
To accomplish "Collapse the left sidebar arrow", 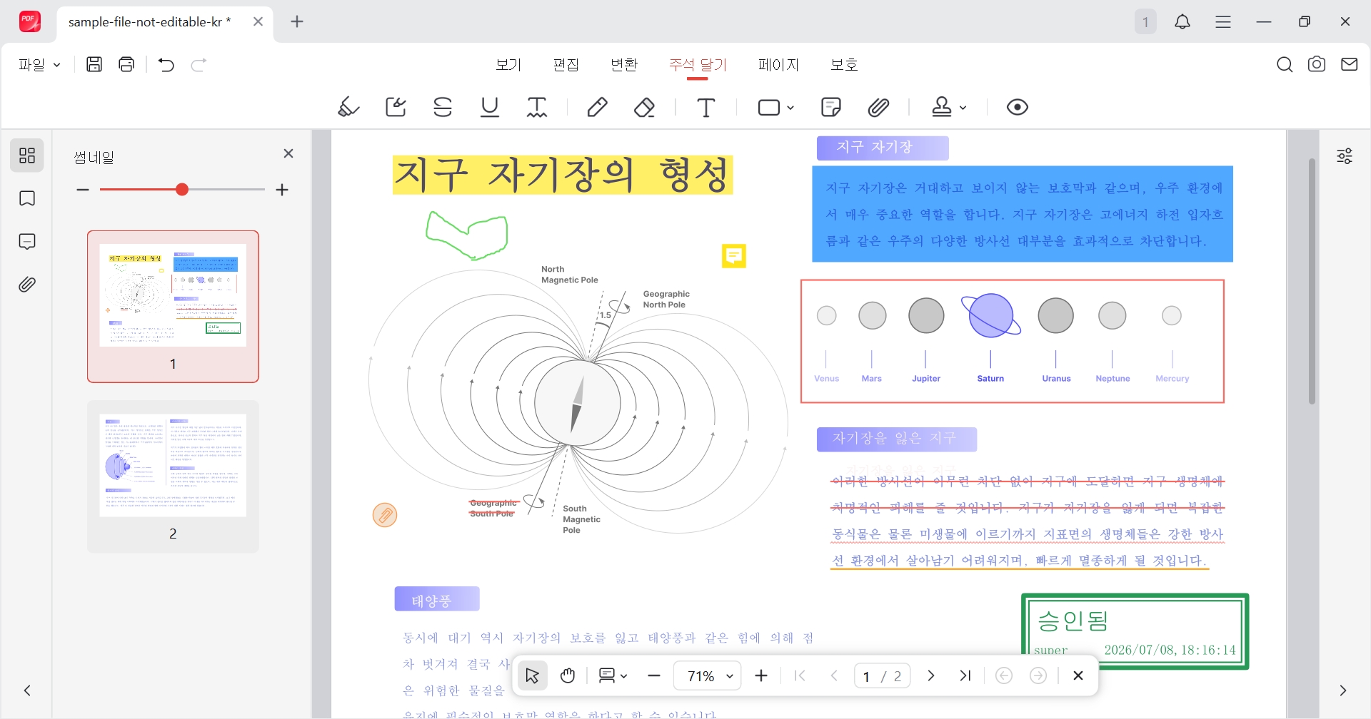I will (x=27, y=690).
